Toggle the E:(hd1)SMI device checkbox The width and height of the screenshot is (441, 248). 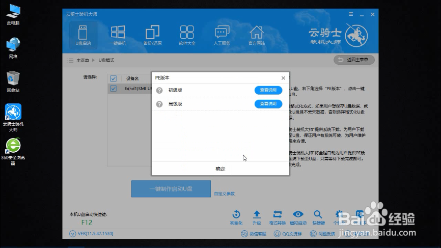tap(114, 89)
